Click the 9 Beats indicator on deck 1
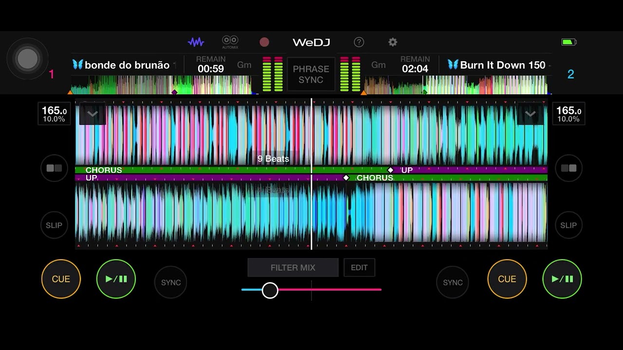Viewport: 623px width, 350px height. click(274, 159)
